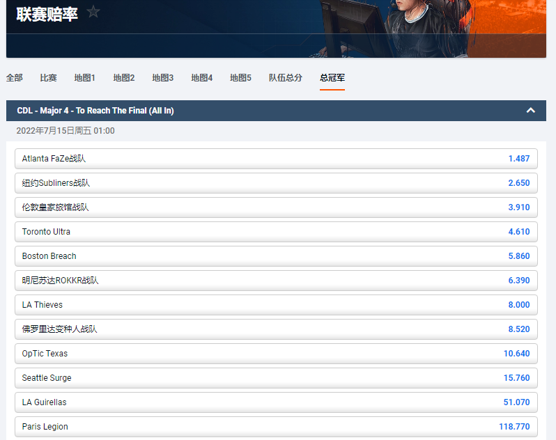Image resolution: width=556 pixels, height=440 pixels.
Task: Open the 队伍总分 tab
Action: [x=286, y=78]
